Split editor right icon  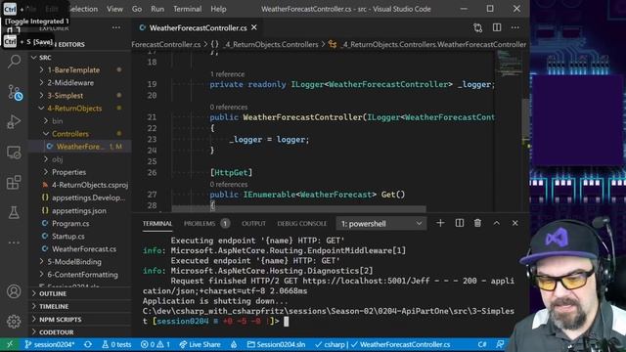pyautogui.click(x=497, y=27)
